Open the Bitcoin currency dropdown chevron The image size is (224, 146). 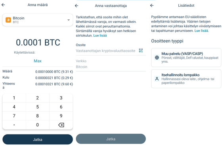tap(69, 20)
